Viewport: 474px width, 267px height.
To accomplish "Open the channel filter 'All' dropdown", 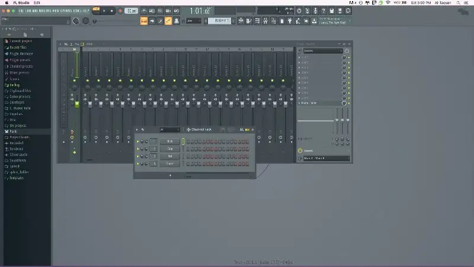I will coord(169,129).
